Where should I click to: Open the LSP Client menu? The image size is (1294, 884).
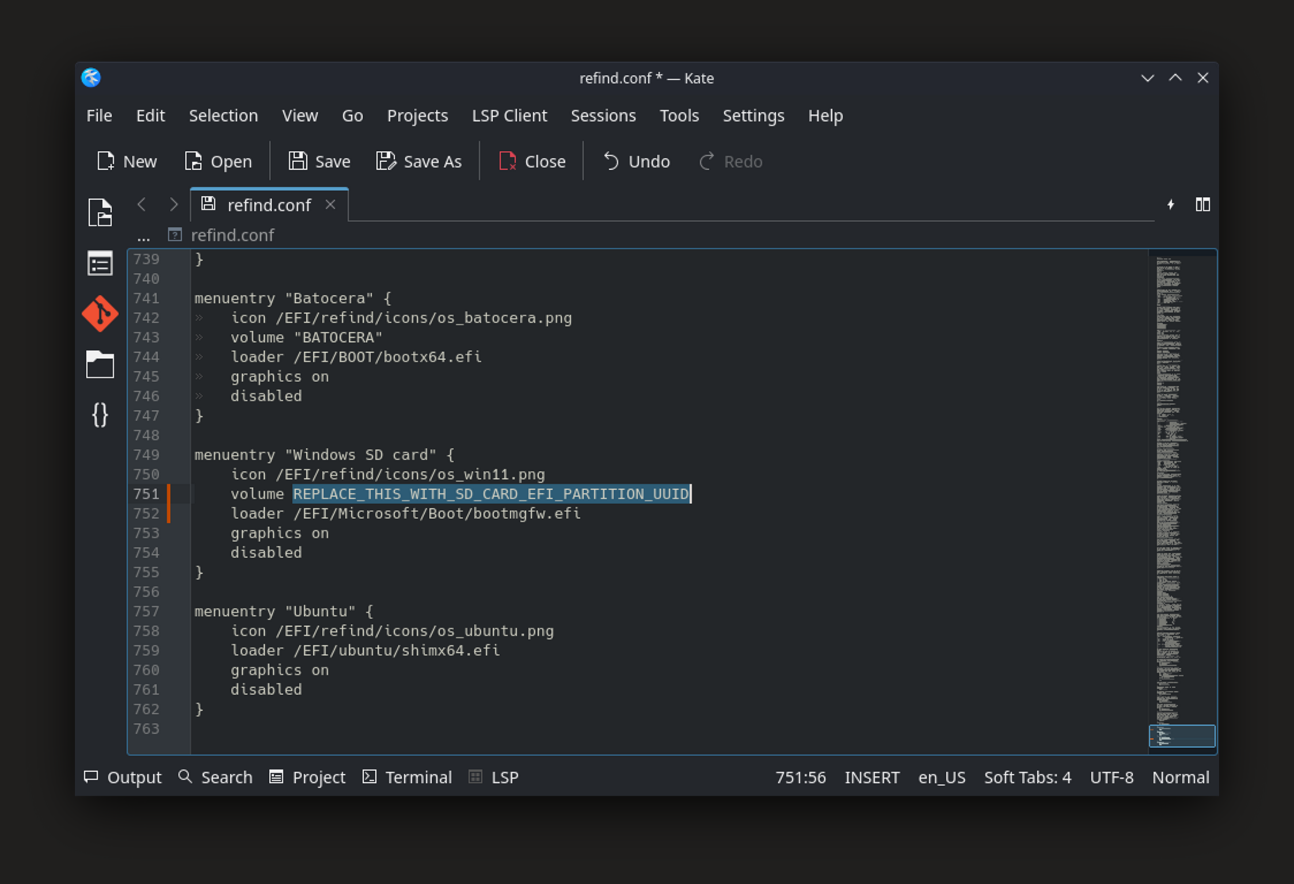[x=509, y=116]
